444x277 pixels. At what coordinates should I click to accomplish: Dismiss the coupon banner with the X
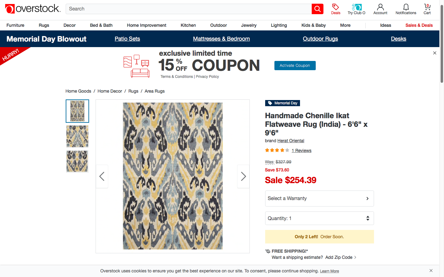pos(435,53)
